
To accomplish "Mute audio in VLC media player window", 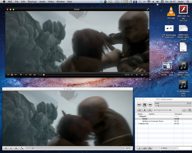I will pos(155,110).
